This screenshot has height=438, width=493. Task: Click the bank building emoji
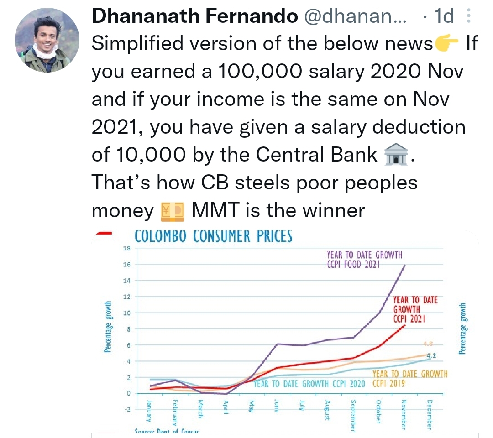pos(396,154)
